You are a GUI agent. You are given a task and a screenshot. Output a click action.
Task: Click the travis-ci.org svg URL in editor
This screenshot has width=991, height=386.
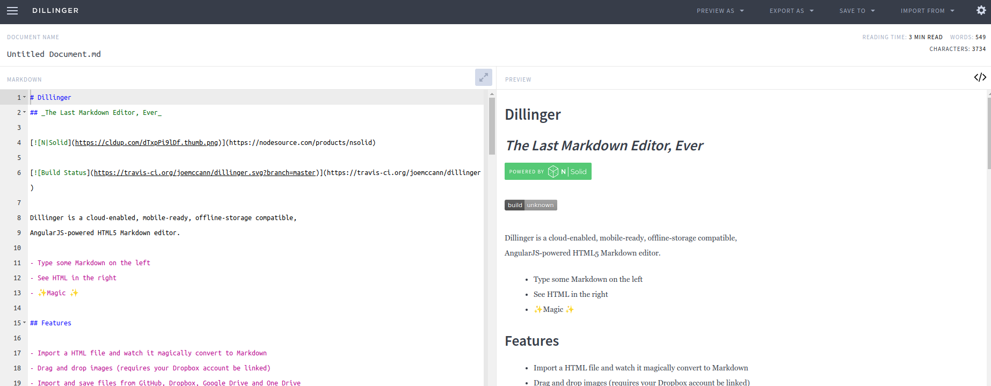click(x=204, y=173)
